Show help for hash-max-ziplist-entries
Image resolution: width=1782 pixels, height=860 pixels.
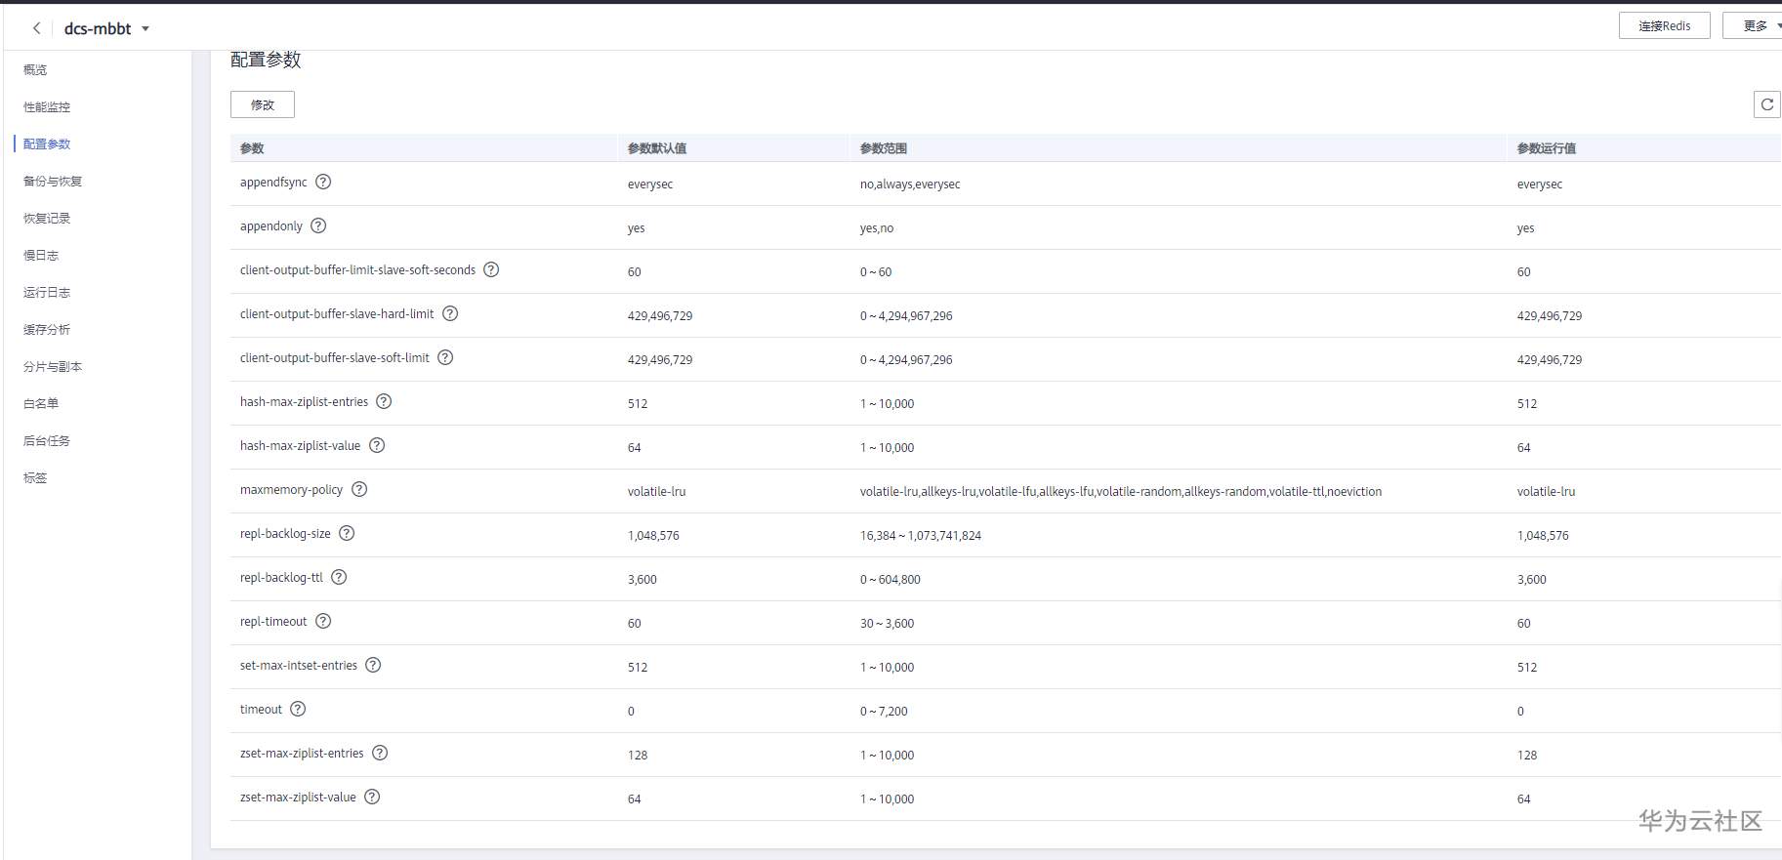[384, 401]
